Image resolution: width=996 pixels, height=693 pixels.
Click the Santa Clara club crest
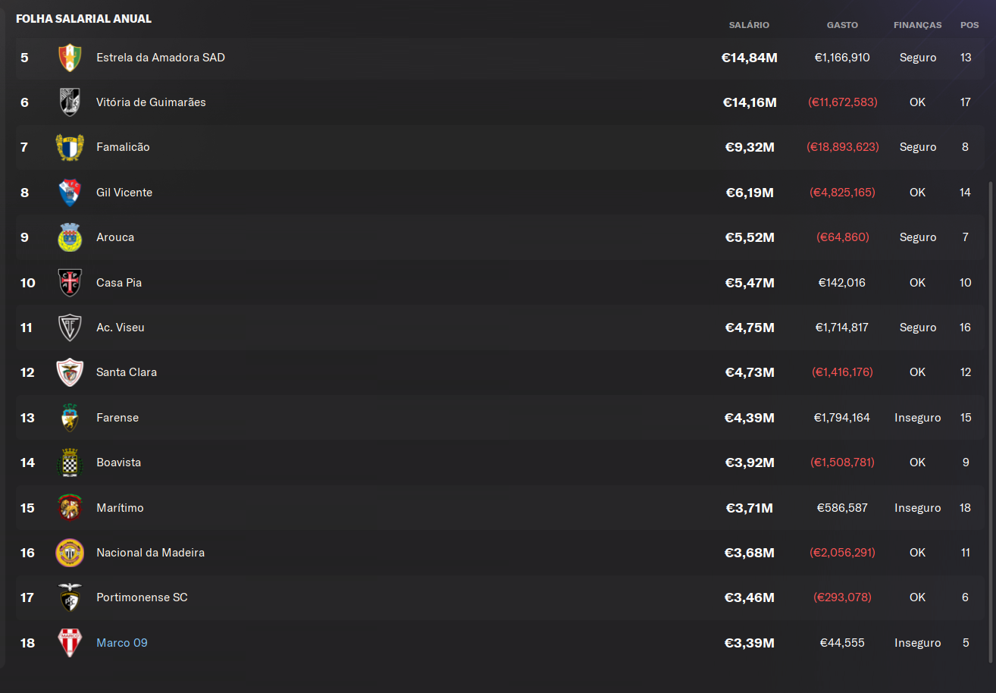[70, 372]
